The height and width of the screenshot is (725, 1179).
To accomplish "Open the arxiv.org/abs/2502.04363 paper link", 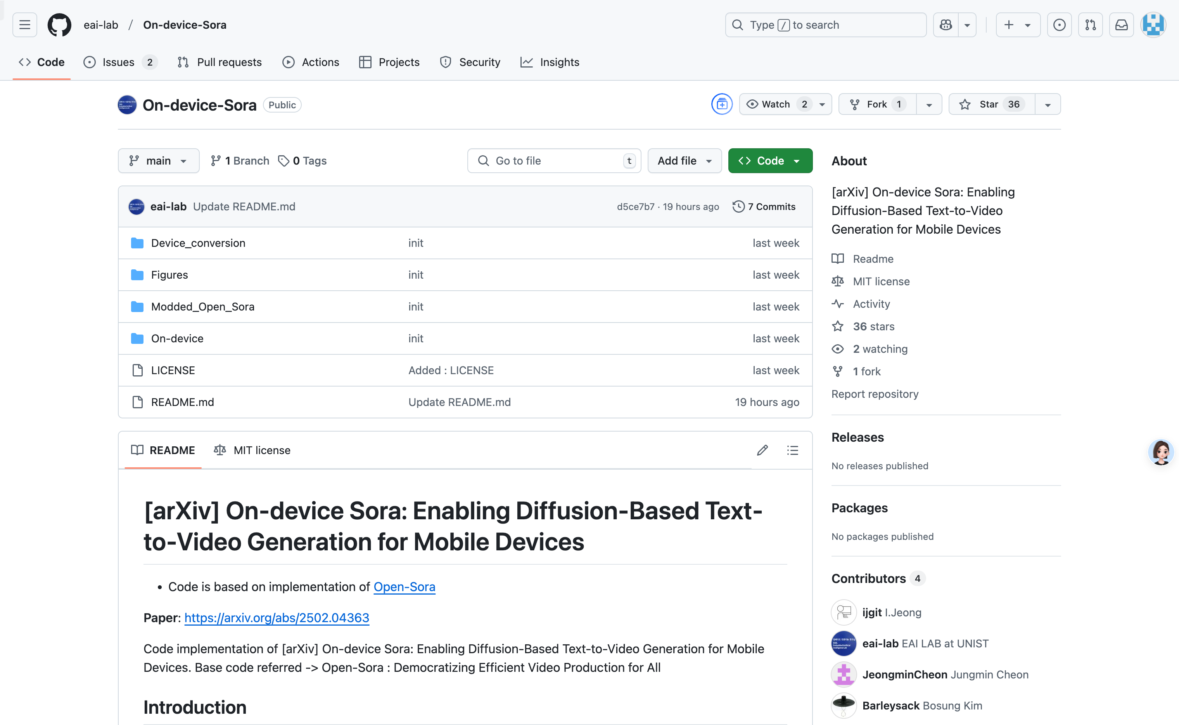I will (277, 617).
